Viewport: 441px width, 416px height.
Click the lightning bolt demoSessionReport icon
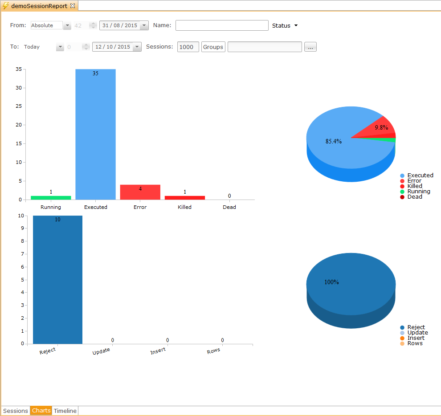coord(6,6)
